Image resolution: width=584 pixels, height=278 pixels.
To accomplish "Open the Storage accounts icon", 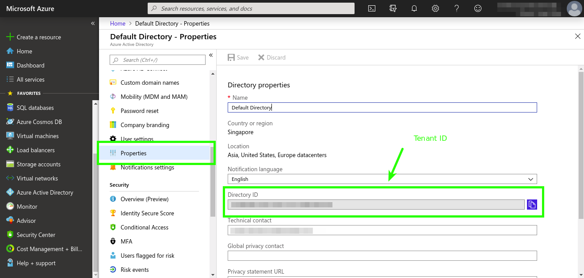I will click(x=10, y=164).
